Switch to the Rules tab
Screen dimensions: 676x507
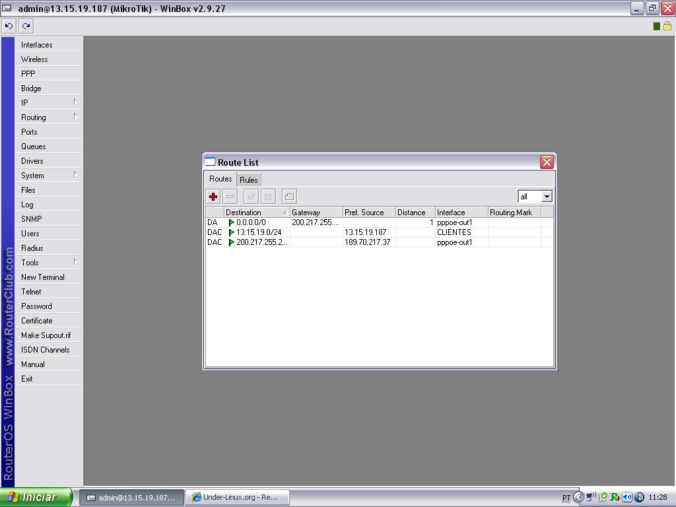pyautogui.click(x=248, y=180)
